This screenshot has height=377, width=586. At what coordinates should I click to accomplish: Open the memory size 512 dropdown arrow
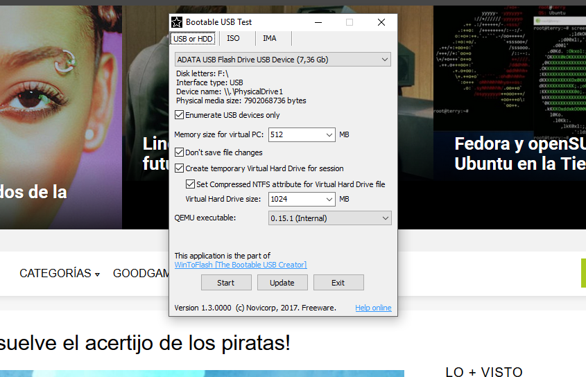coord(329,134)
